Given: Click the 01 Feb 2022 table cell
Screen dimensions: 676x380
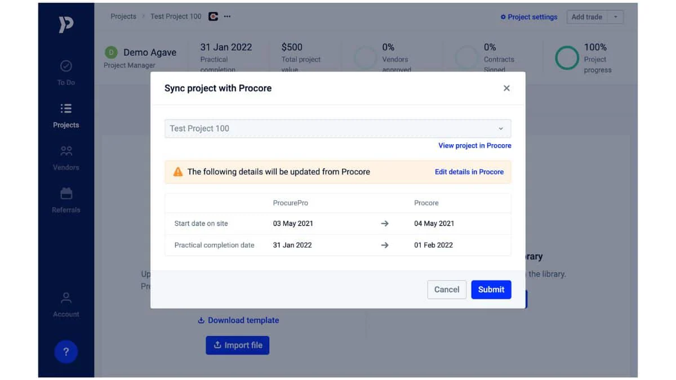Looking at the screenshot, I should [433, 245].
